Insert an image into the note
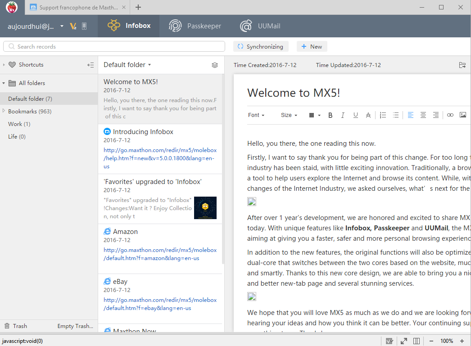This screenshot has width=471, height=346. [463, 115]
